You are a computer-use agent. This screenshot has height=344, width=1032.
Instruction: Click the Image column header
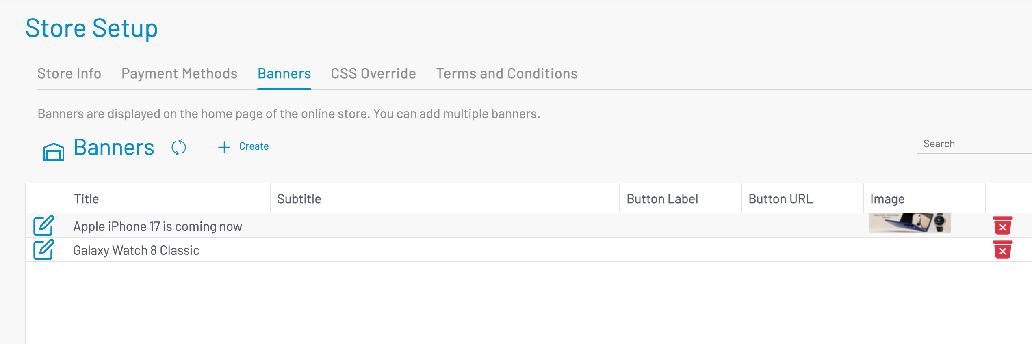point(887,199)
